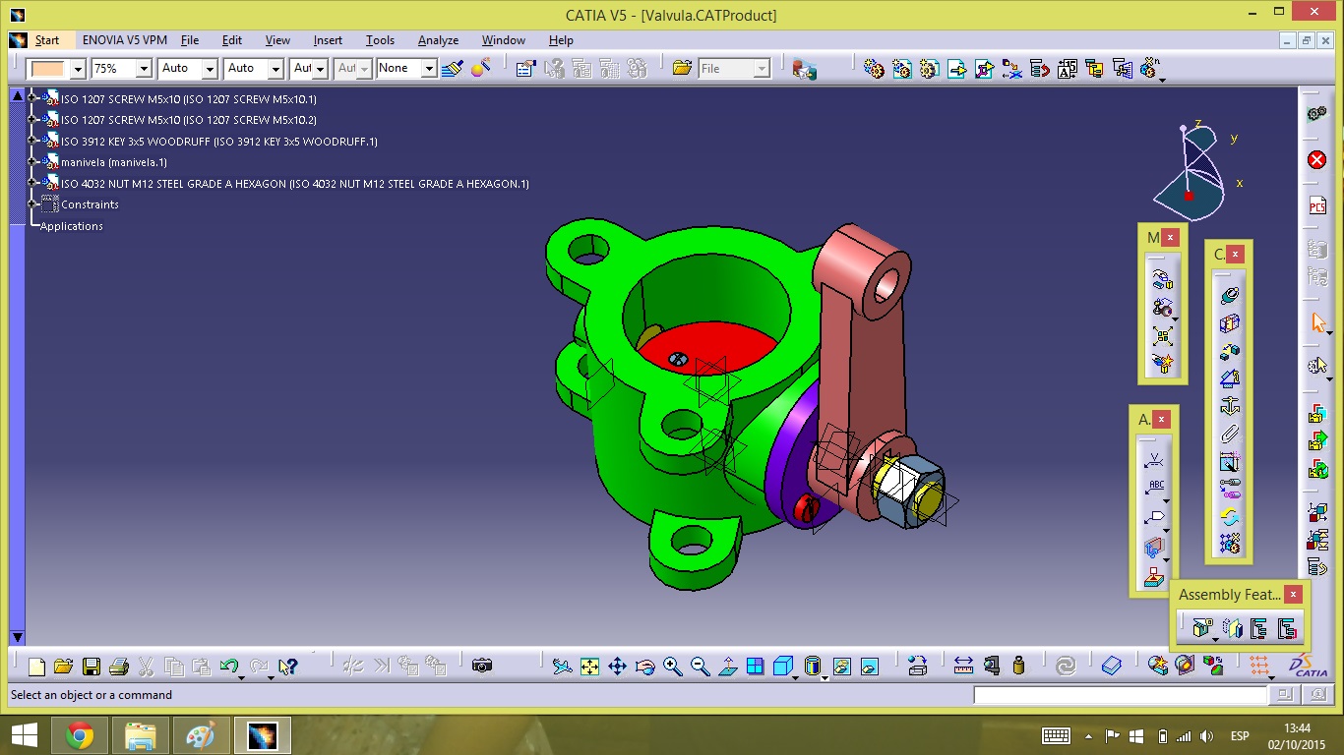Open the None layer dropdown
Screen dimensions: 1344x755
[x=429, y=69]
